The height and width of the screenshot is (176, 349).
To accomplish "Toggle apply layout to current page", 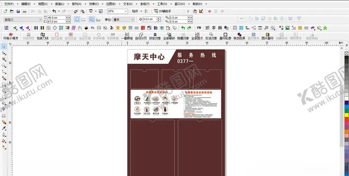I will 98,20.
